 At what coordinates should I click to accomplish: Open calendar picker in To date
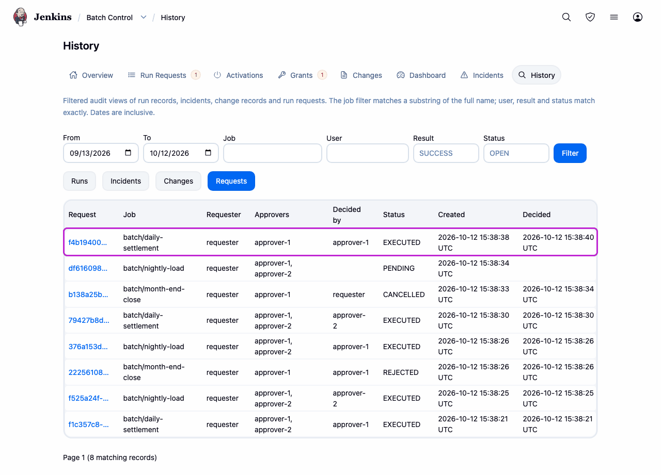tap(208, 153)
